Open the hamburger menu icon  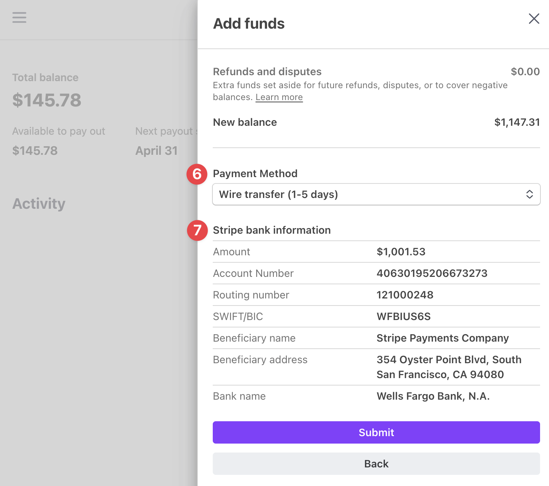click(19, 17)
